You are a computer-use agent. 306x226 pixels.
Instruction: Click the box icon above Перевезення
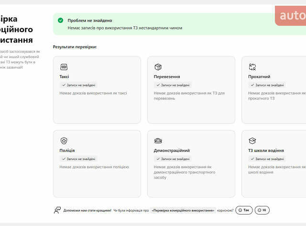158,67
